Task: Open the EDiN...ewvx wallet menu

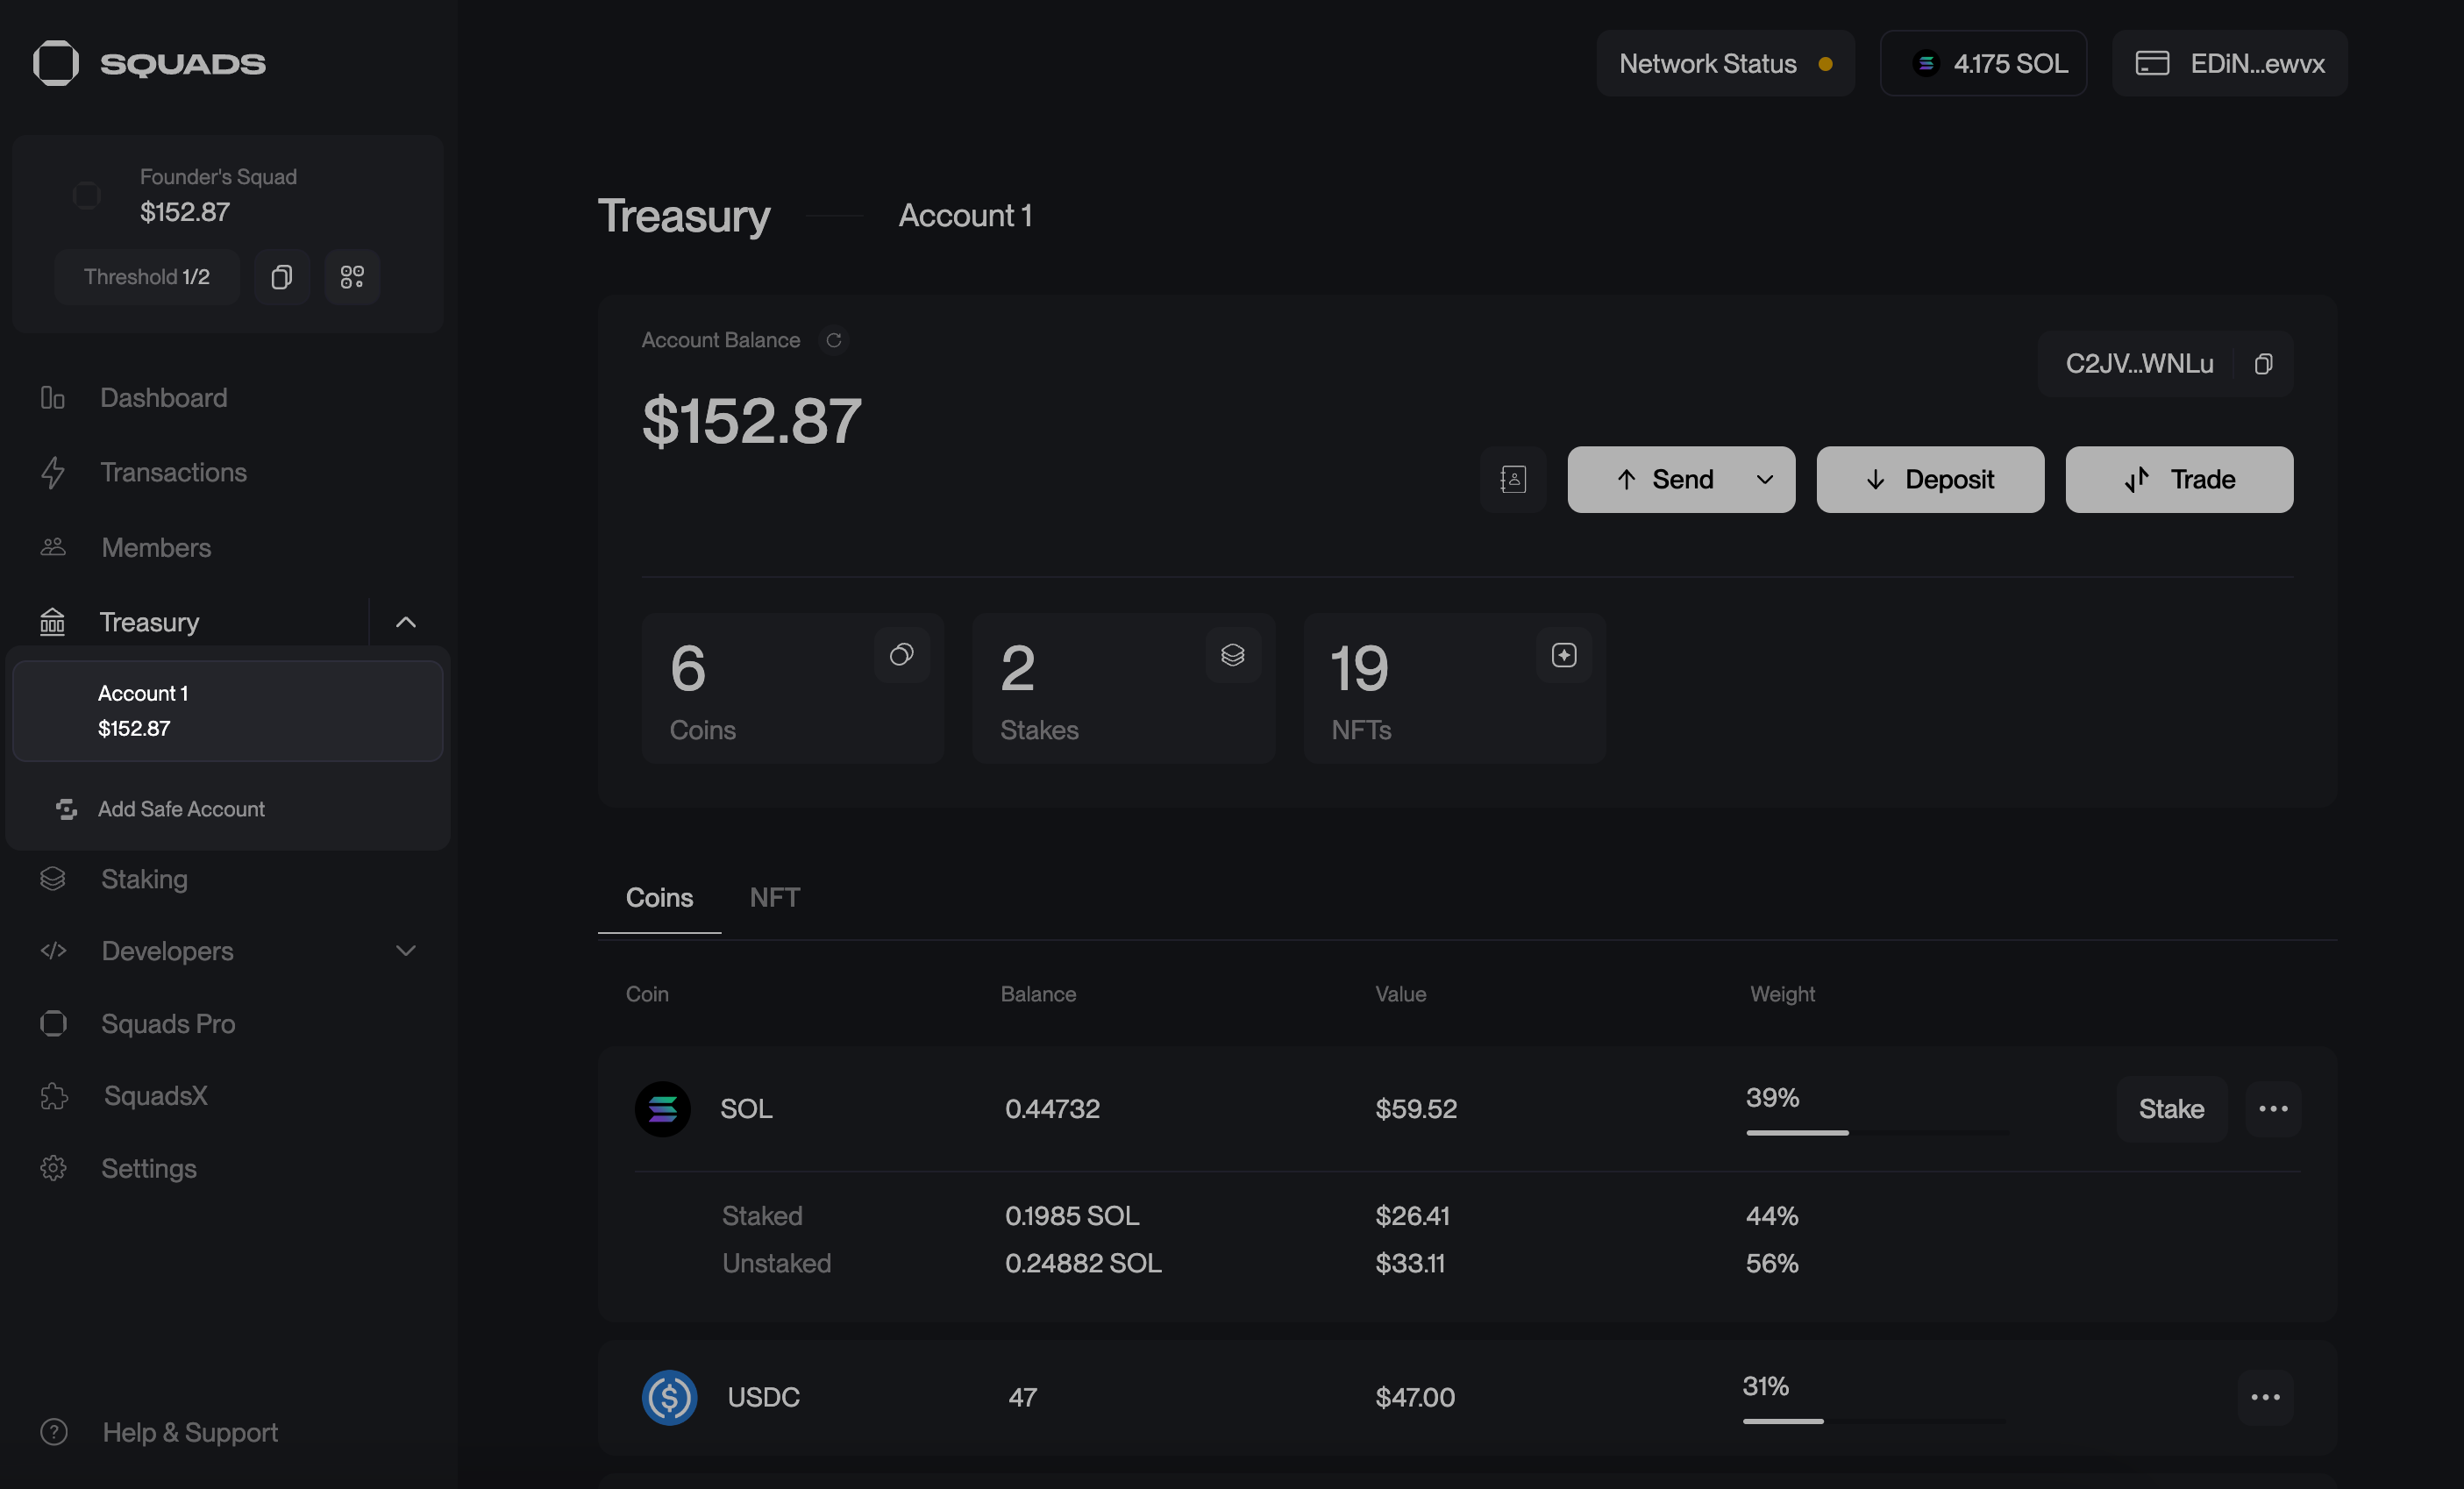Action: coord(2229,64)
